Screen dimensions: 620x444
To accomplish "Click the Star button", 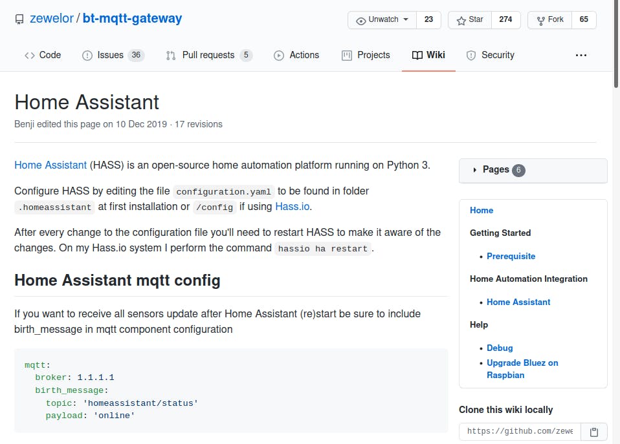I will pos(470,20).
